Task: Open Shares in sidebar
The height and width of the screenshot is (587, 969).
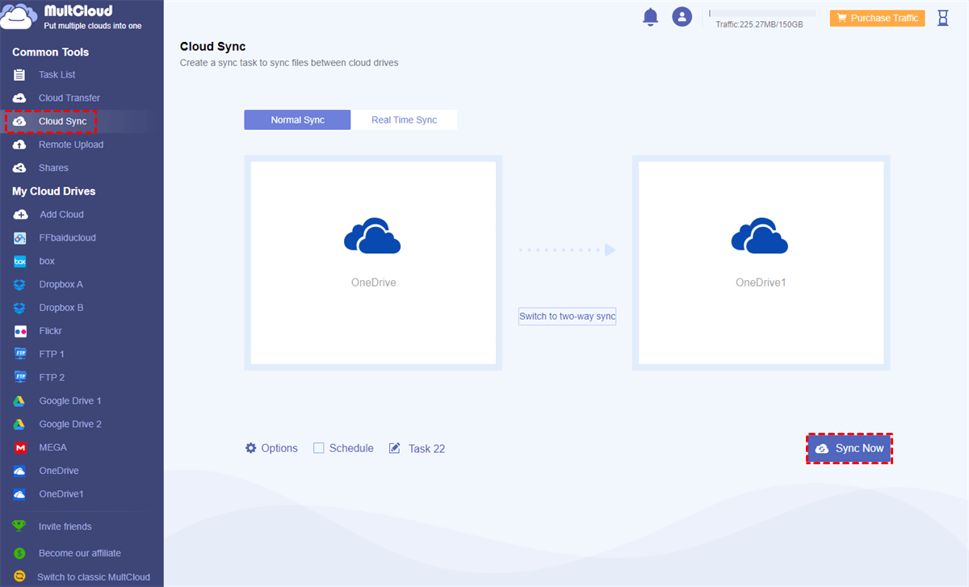Action: pos(53,168)
